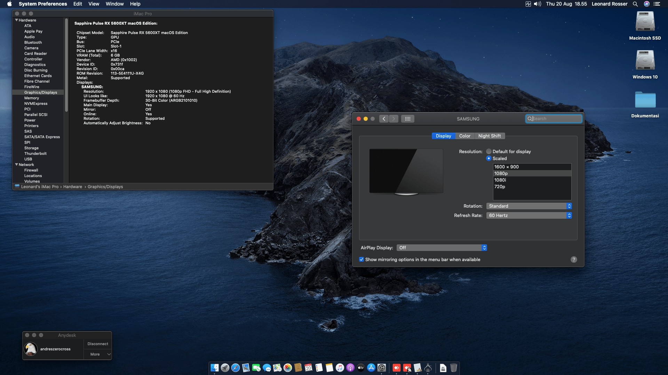Select Default for display radio button
The height and width of the screenshot is (375, 668).
(x=489, y=151)
